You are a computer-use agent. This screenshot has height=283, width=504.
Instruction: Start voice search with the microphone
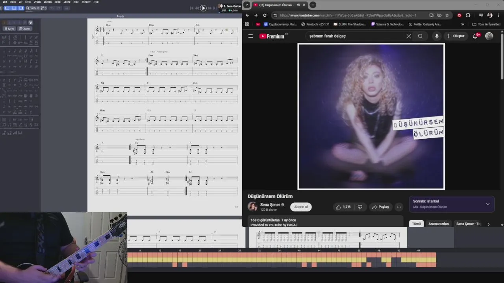pos(437,36)
